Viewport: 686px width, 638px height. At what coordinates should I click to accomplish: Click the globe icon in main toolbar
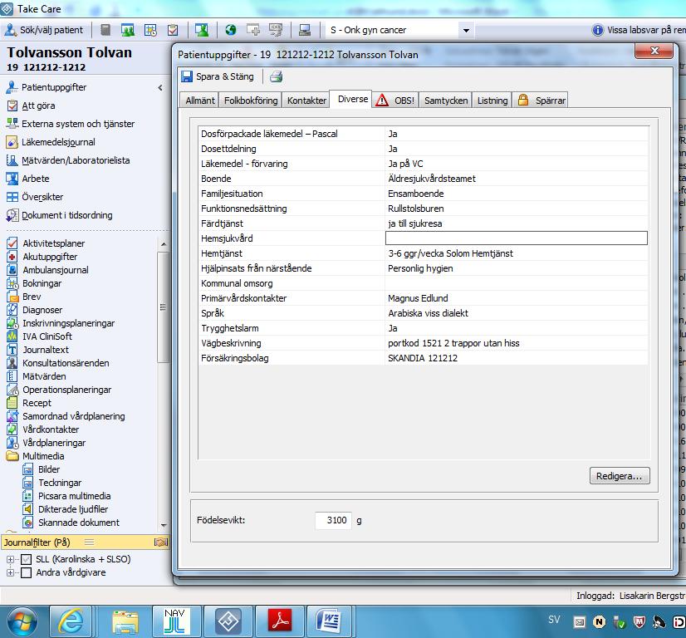point(231,30)
